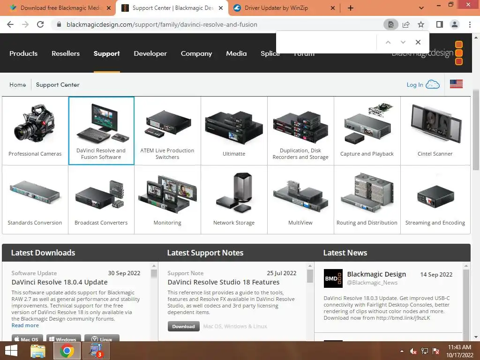480x360 pixels.
Task: Click the Blackmagic Design logo squares
Action: coord(458,53)
